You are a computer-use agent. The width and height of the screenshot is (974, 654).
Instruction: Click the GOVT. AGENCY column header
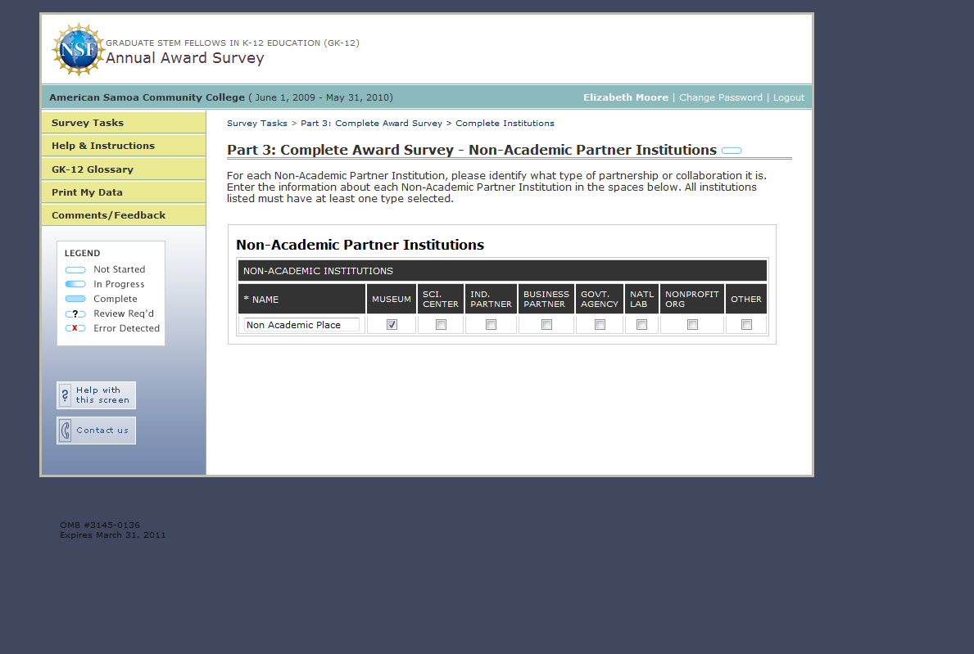click(x=600, y=299)
